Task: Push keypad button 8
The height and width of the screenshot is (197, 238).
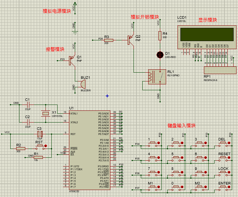Action: point(176,174)
